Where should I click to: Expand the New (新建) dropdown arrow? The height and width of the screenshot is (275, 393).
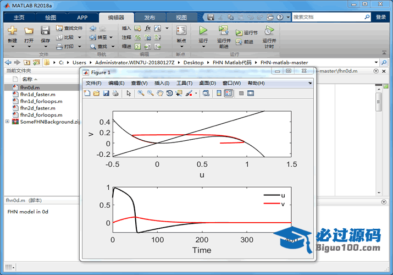pos(12,47)
